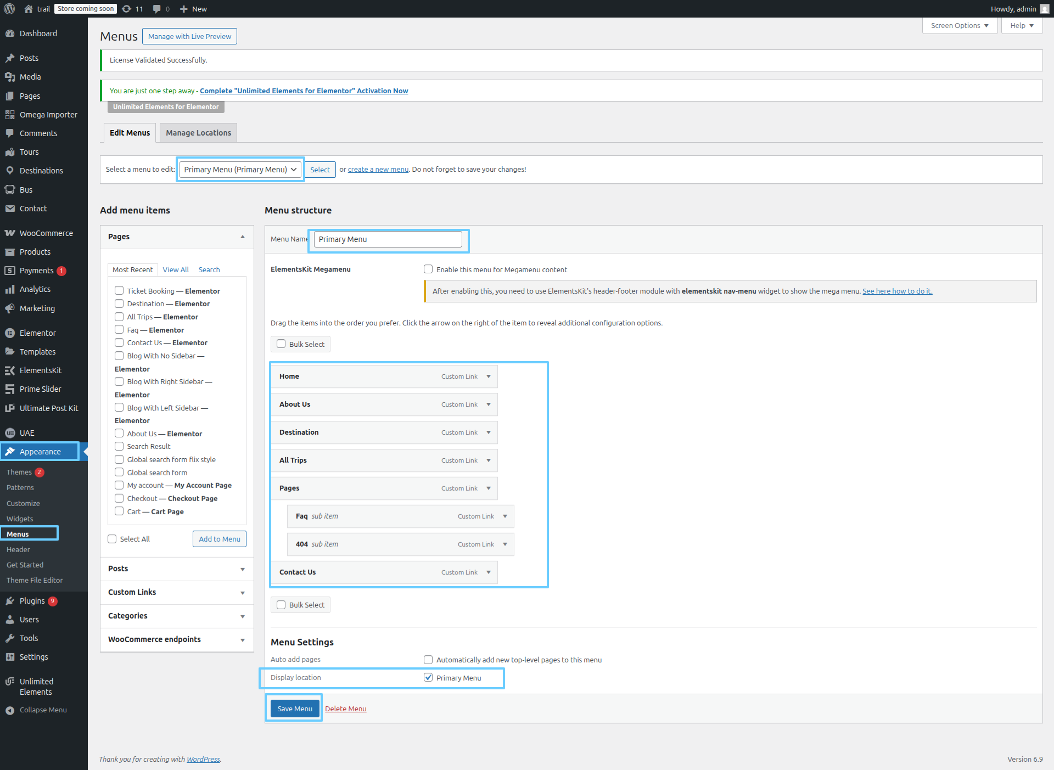The image size is (1054, 770).
Task: Open the Select a menu to edit dropdown
Action: (x=240, y=170)
